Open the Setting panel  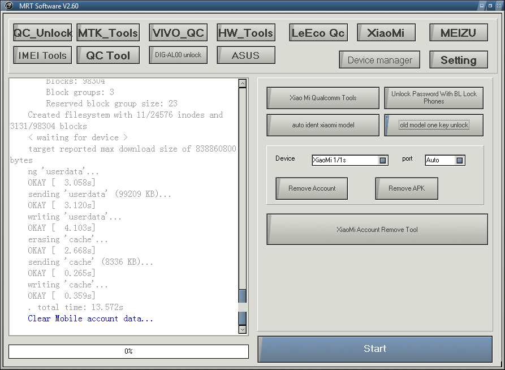(x=459, y=60)
